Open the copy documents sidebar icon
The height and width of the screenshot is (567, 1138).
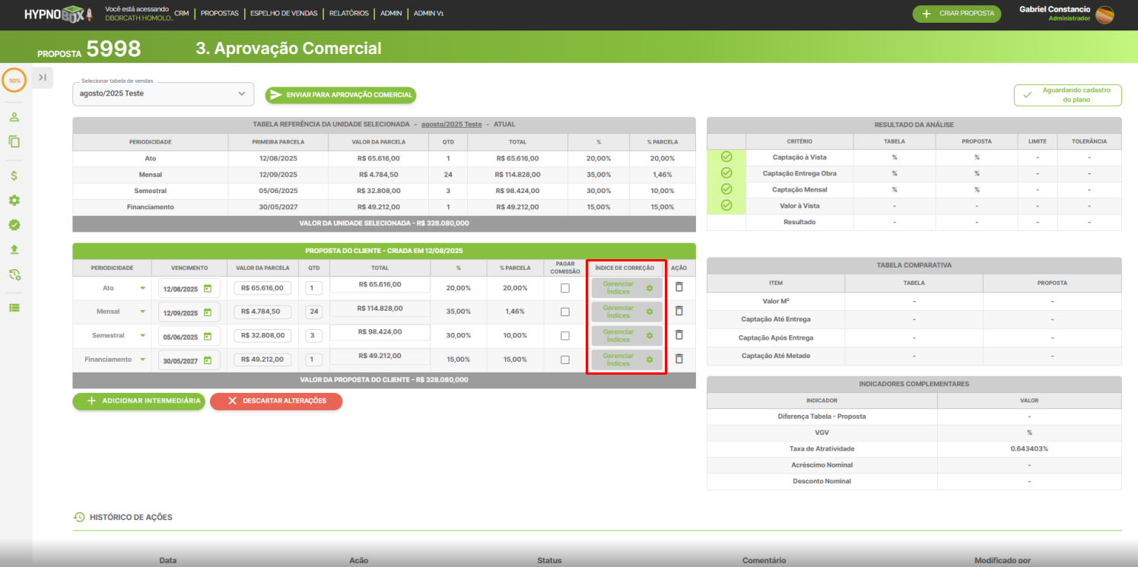pyautogui.click(x=14, y=141)
